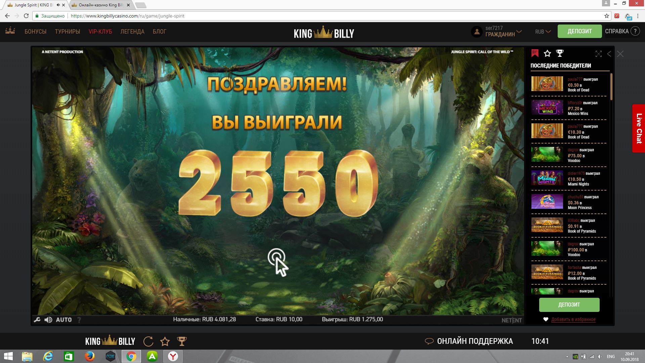The image size is (645, 363).
Task: Click the continue pointer icon in the game
Action: click(x=278, y=262)
